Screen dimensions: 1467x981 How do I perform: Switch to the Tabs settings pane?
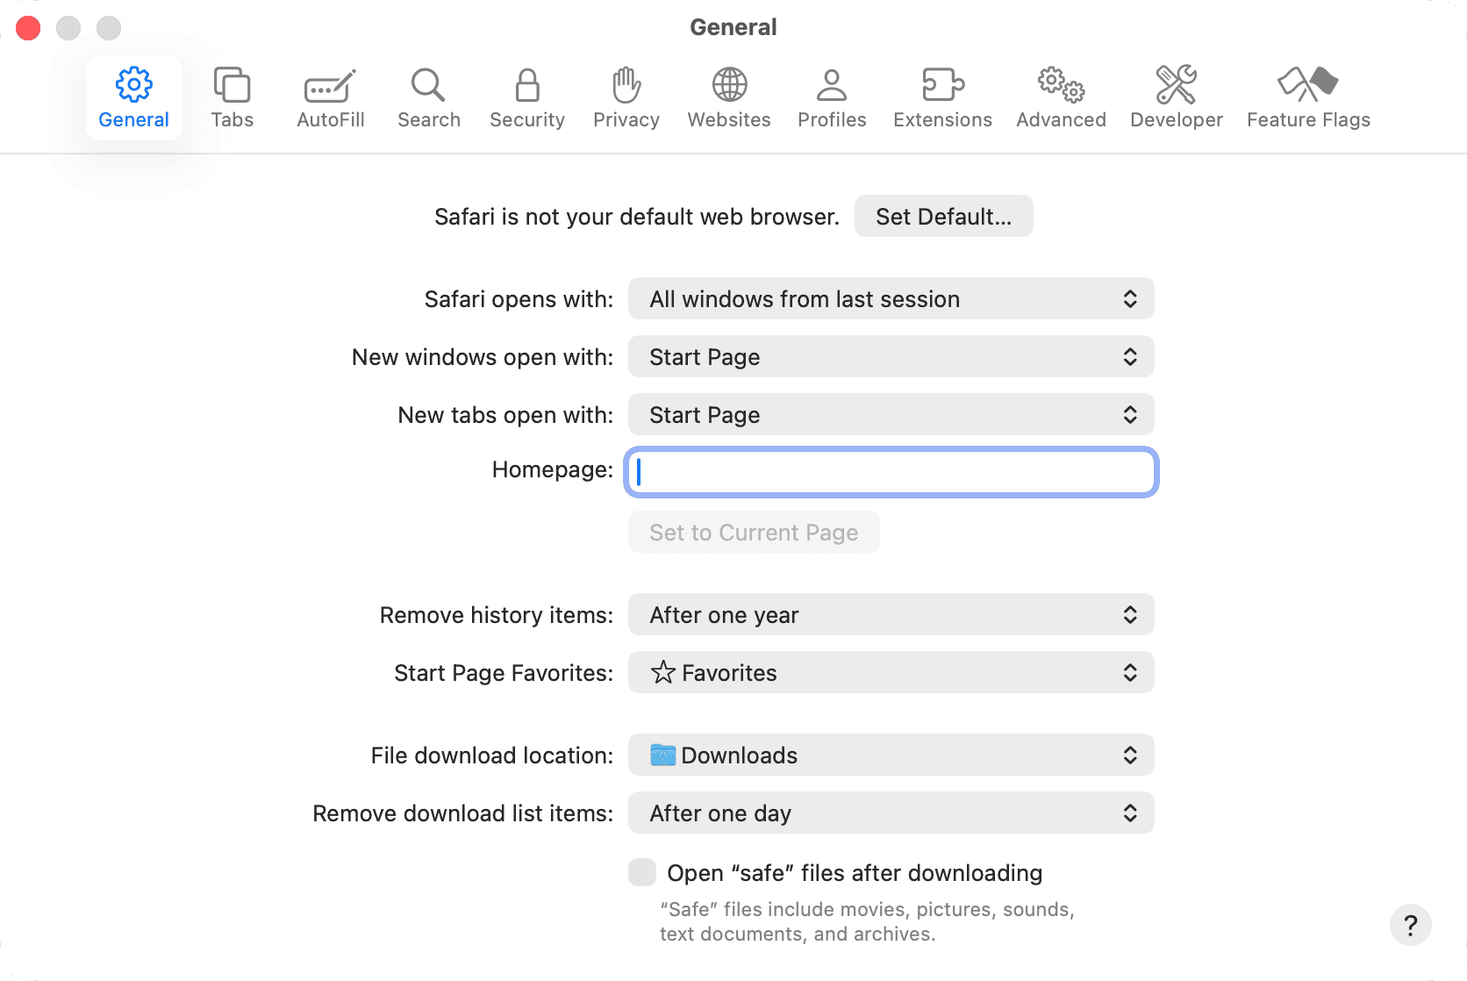click(232, 98)
